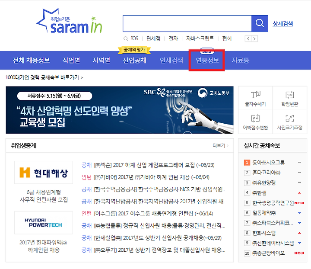Select rank 5 한국생명공학연구원
Screen dimensions: 311x269
(x=273, y=203)
